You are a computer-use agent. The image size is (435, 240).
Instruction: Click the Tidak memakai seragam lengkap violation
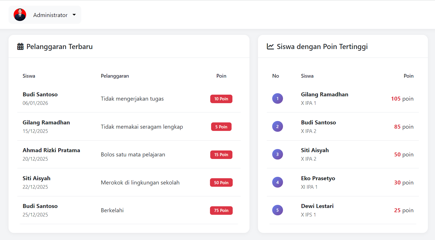click(x=142, y=127)
